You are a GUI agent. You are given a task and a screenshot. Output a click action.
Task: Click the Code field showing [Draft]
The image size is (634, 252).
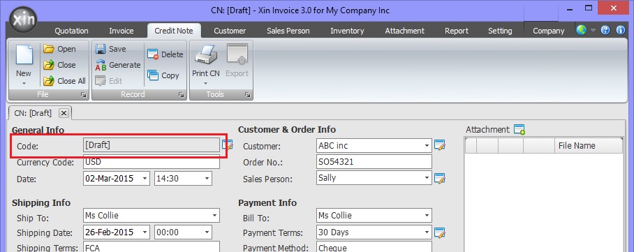click(x=152, y=144)
